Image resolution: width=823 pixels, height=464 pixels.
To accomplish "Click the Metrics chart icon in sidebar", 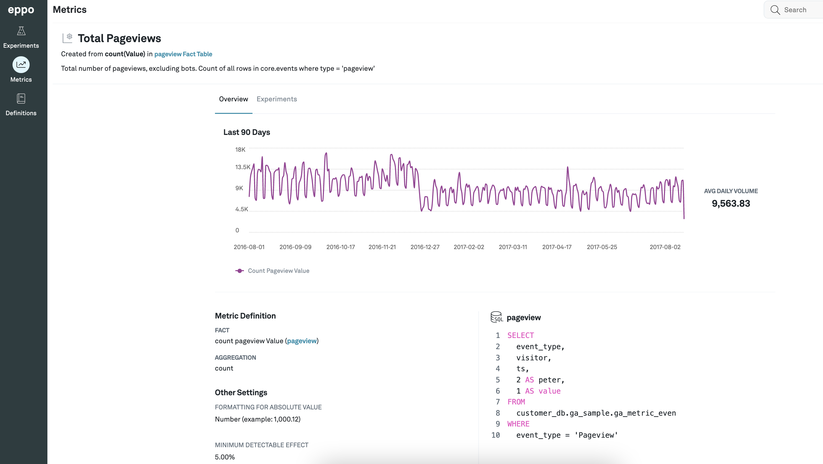I will 21,65.
